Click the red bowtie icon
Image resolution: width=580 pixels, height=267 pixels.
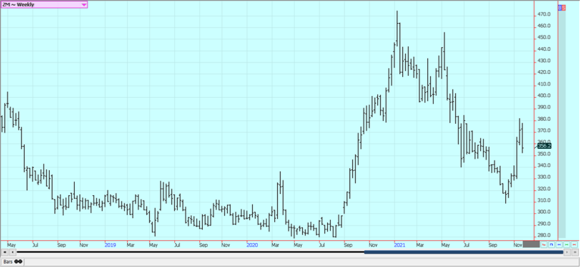[x=574, y=244]
